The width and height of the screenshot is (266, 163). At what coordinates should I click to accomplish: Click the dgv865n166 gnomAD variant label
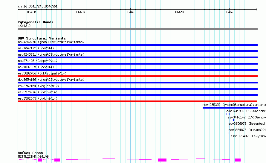[x=51, y=80]
